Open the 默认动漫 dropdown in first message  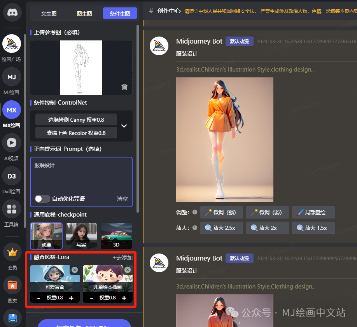click(239, 41)
